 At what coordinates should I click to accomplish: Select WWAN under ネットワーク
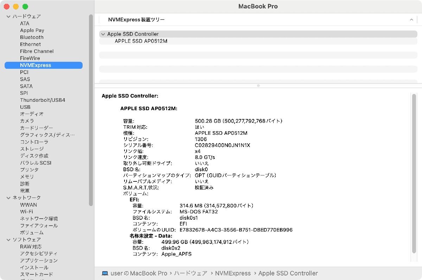28,205
